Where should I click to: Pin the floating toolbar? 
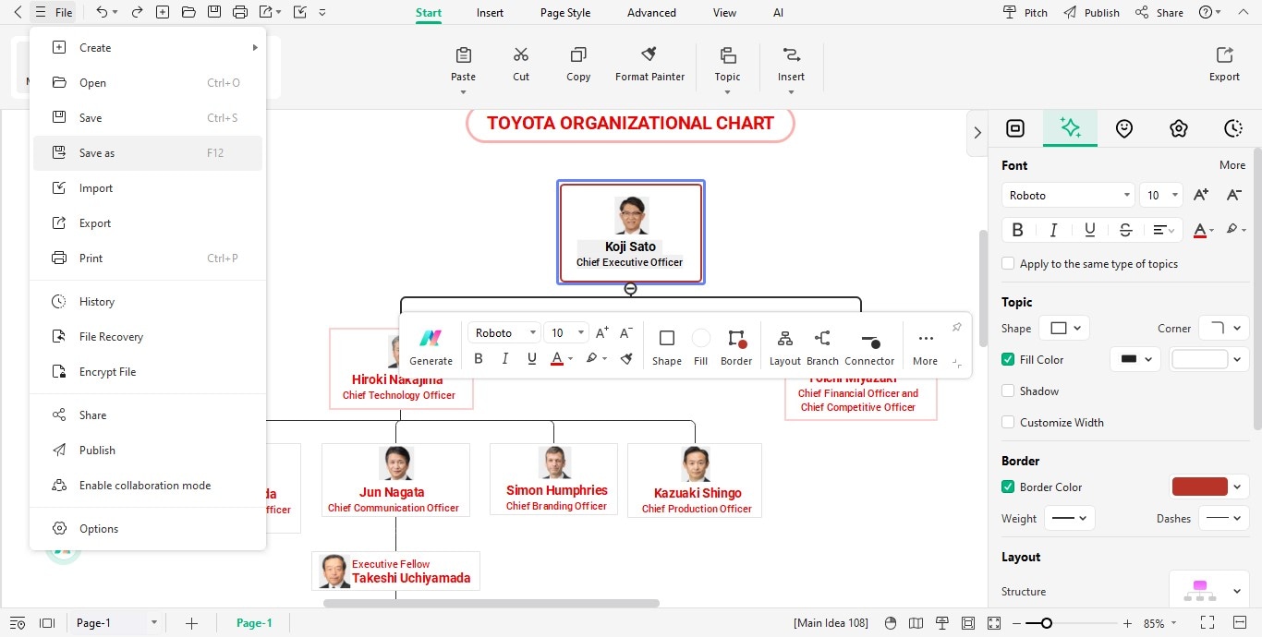(x=956, y=327)
